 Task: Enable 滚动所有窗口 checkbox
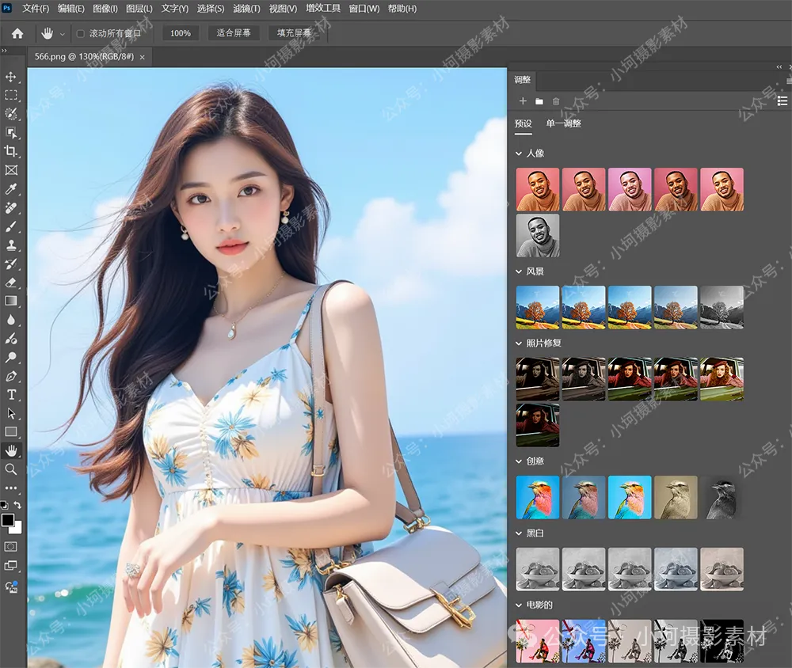(80, 34)
